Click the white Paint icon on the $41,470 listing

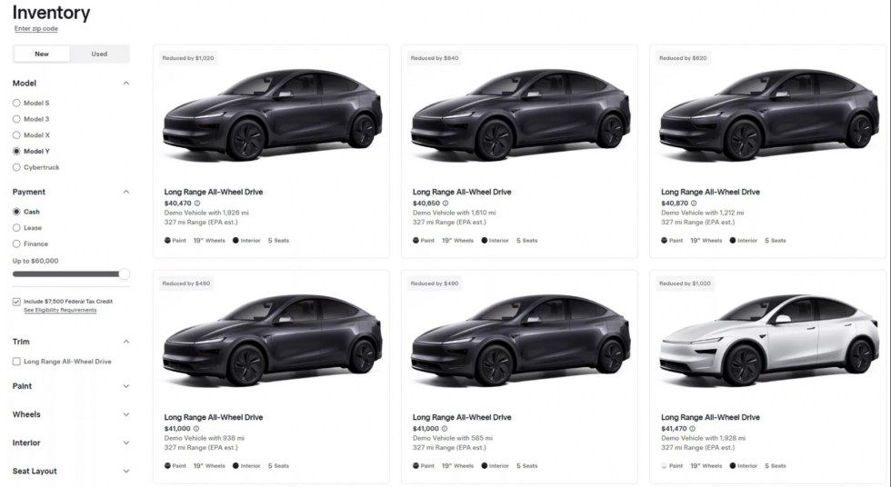click(665, 466)
